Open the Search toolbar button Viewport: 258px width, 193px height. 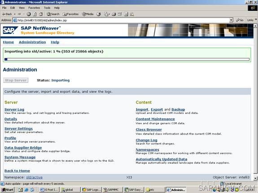(x=53, y=14)
